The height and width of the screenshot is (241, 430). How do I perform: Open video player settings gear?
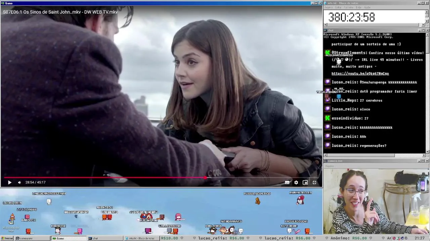pyautogui.click(x=296, y=182)
